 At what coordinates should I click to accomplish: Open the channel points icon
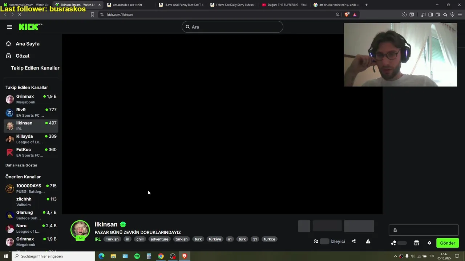click(x=393, y=243)
